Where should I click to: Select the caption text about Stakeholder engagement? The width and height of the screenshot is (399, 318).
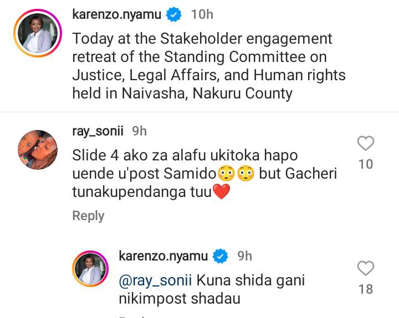click(209, 66)
